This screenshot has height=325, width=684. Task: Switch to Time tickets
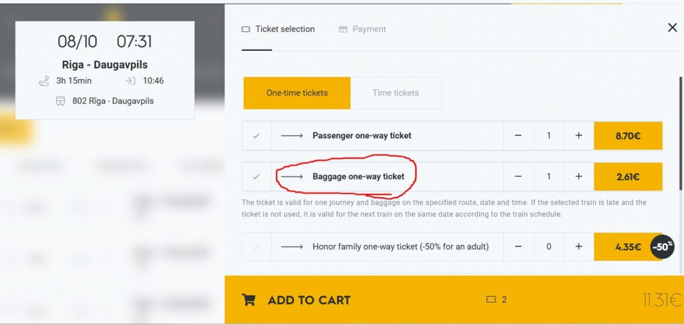pyautogui.click(x=395, y=93)
